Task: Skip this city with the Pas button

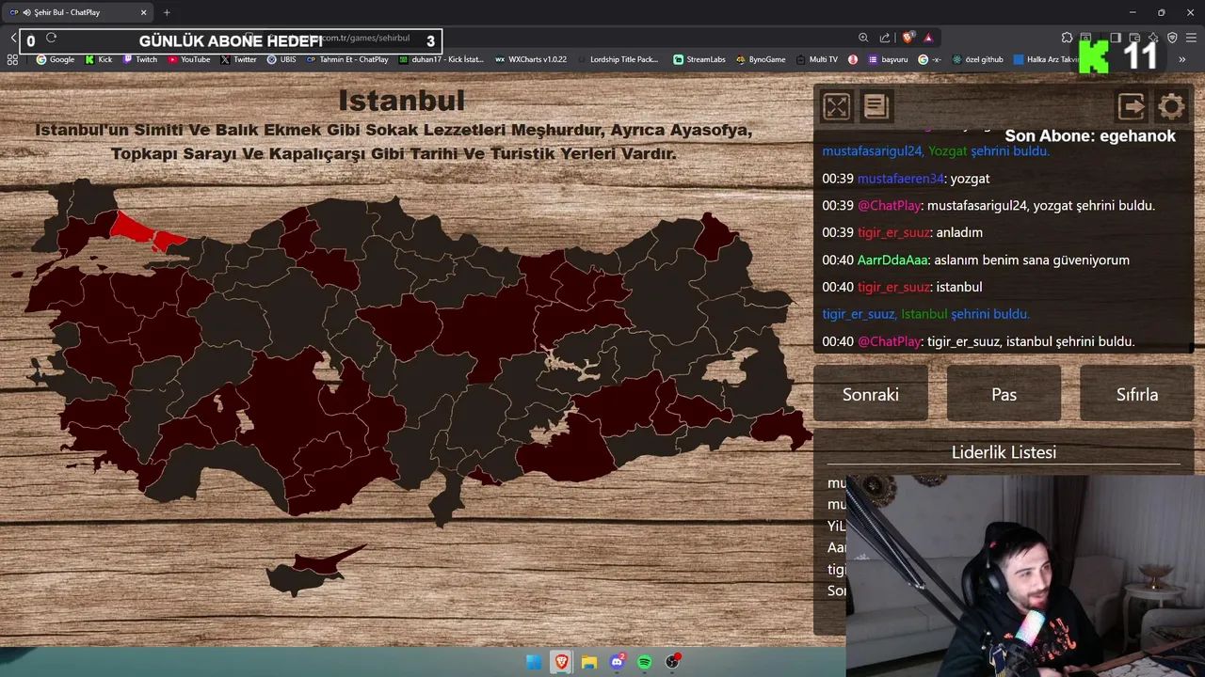Action: (x=1004, y=394)
